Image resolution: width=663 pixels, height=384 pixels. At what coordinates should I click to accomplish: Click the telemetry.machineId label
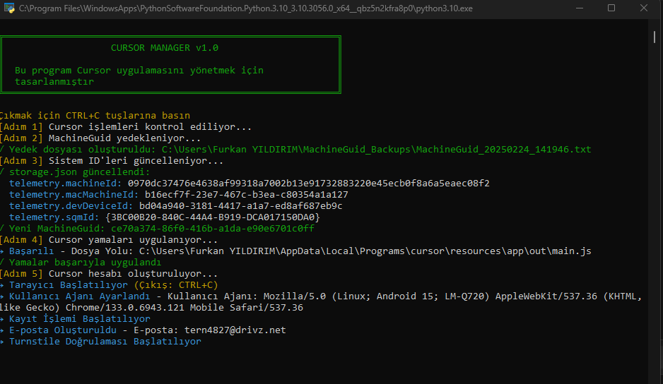click(x=66, y=184)
